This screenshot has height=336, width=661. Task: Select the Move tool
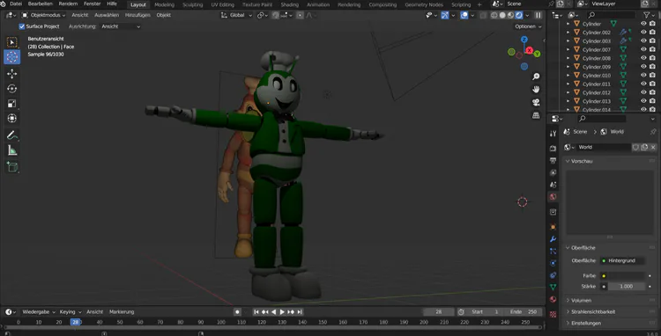(11, 74)
